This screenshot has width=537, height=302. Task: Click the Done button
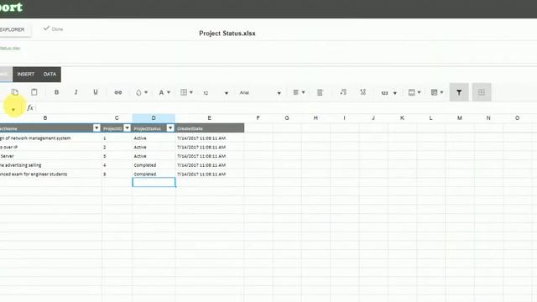(53, 29)
